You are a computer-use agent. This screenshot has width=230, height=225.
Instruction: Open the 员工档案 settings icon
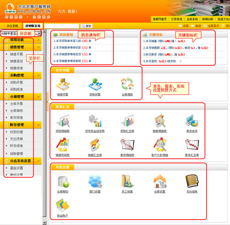click(127, 181)
